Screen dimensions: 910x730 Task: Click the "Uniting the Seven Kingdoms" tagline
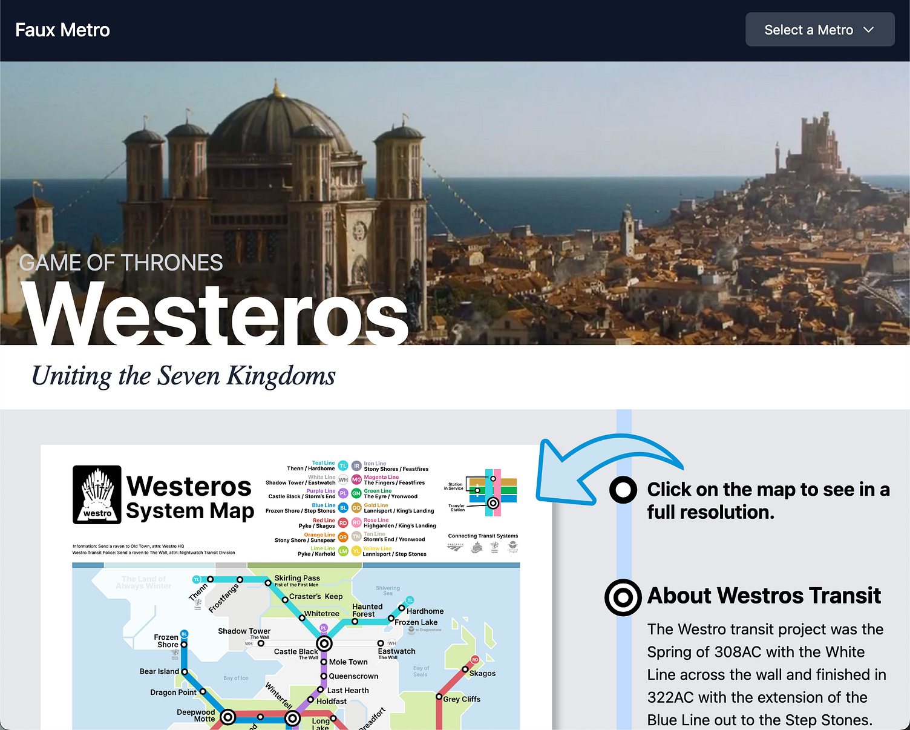tap(183, 376)
